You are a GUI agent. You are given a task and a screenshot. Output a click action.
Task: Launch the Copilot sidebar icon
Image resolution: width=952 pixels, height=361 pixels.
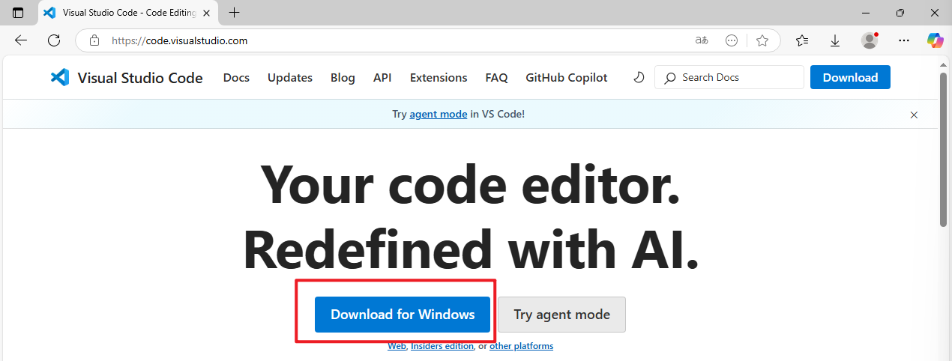tap(935, 40)
